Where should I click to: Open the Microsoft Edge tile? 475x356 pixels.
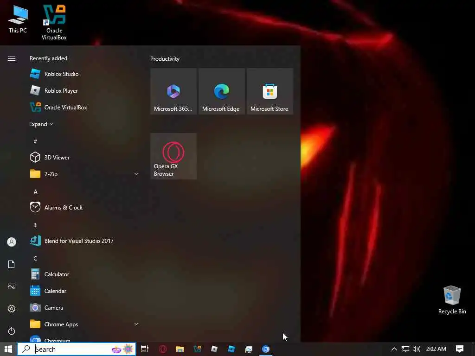pos(222,91)
